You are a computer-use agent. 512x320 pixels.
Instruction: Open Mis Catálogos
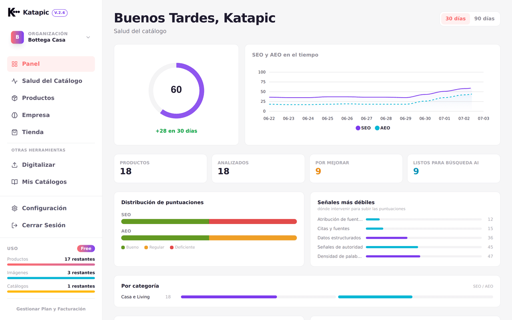(x=51, y=182)
